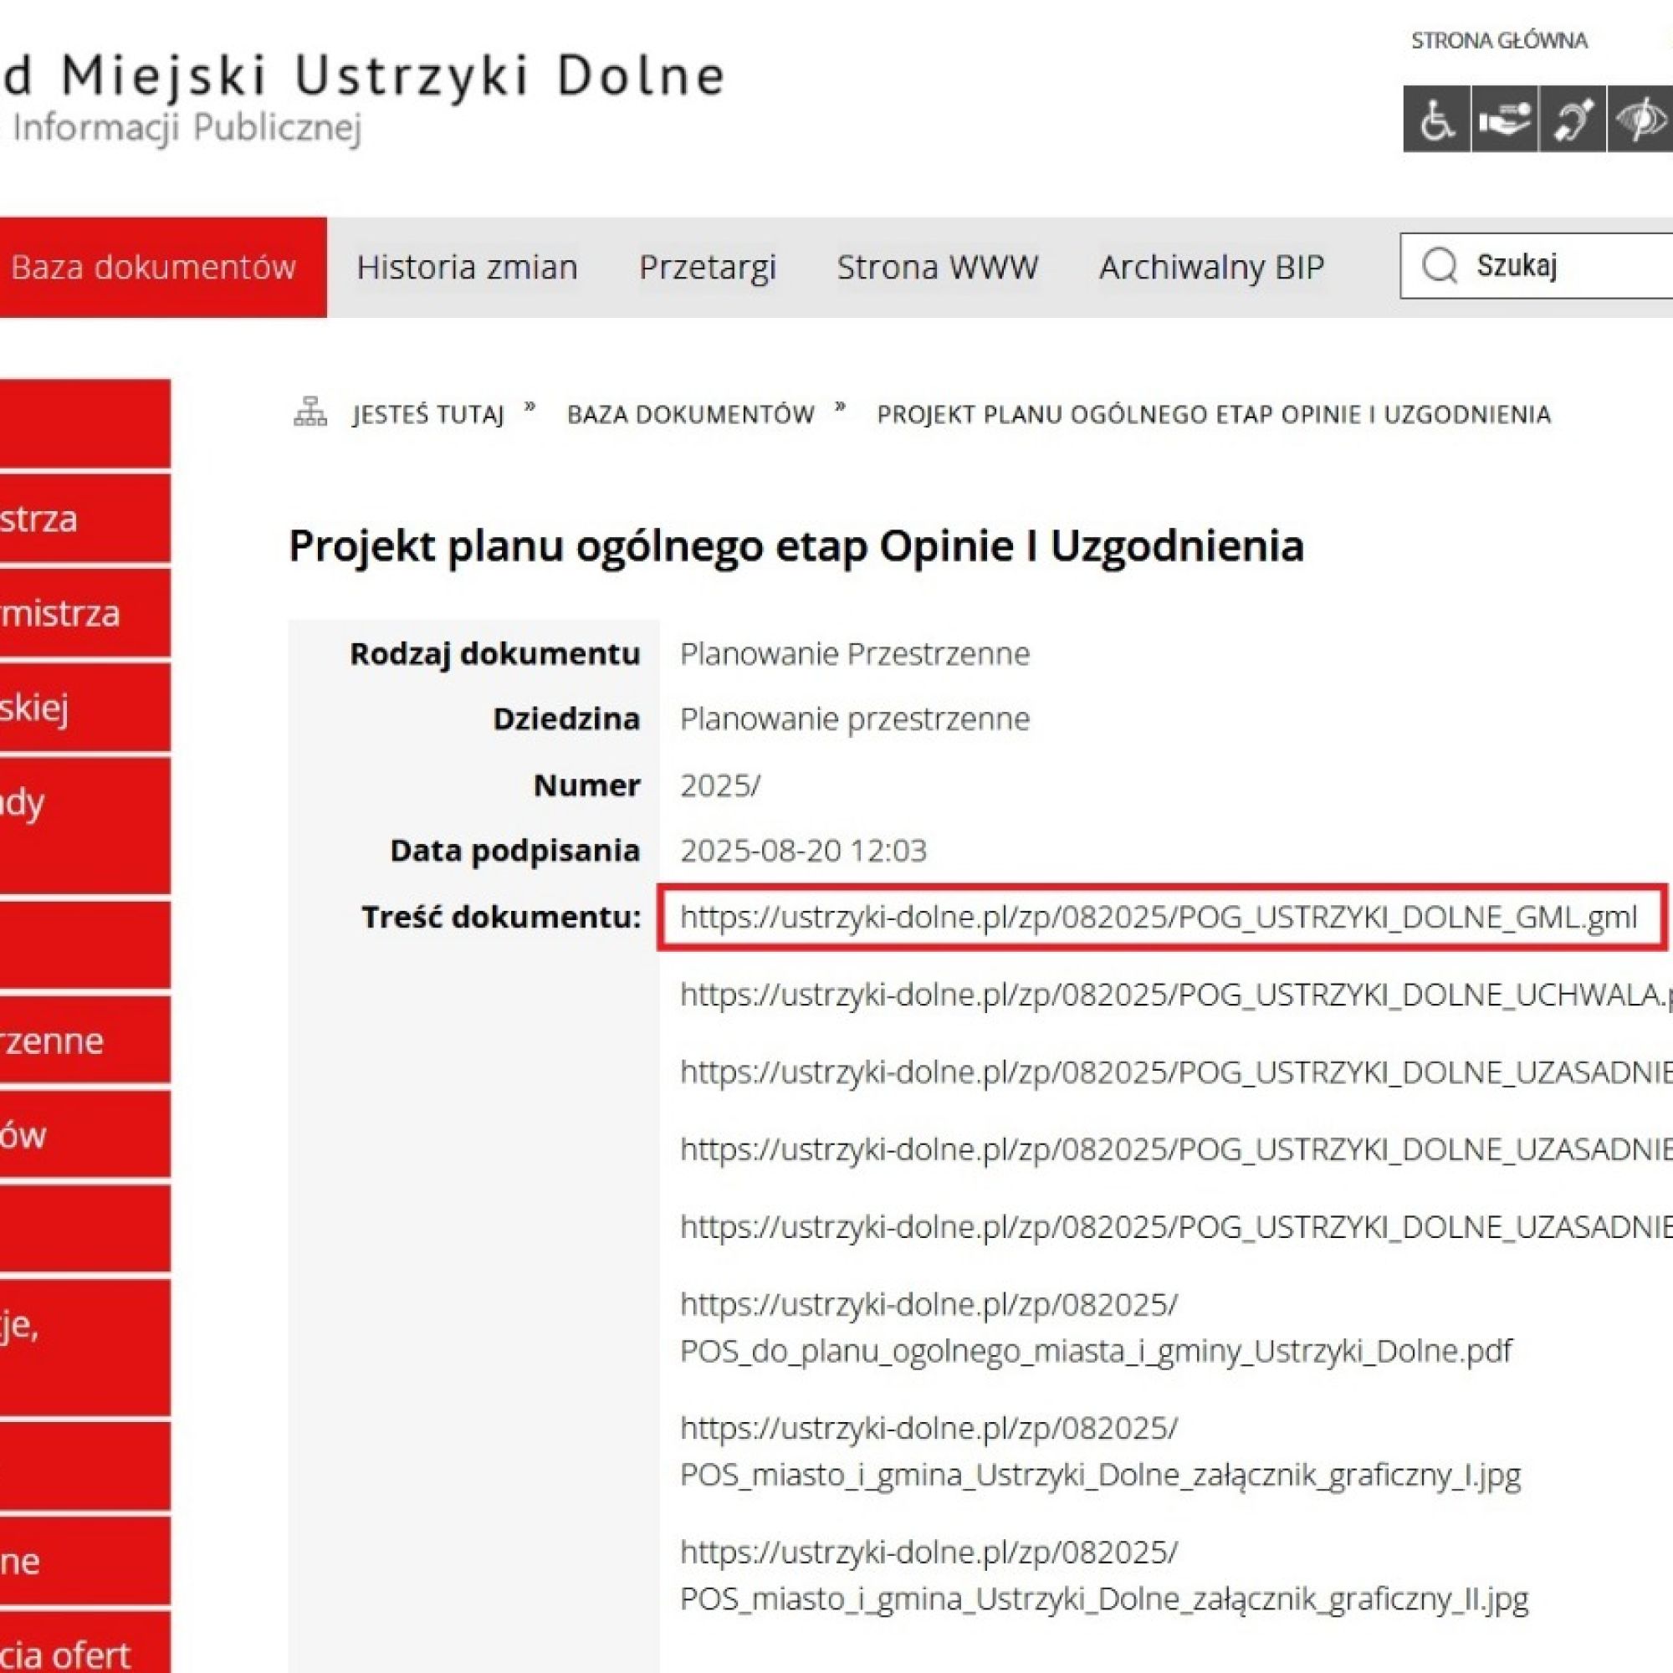Open POS_do_planu_ogolnego_miasta_i_gminy PDF link
Image resolution: width=1673 pixels, height=1673 pixels.
pos(1096,1351)
